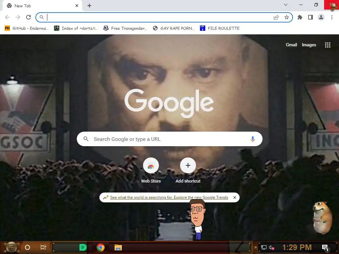Viewport: 339px width, 254px height.
Task: Click the Search Google or type a URL box
Action: pyautogui.click(x=169, y=139)
